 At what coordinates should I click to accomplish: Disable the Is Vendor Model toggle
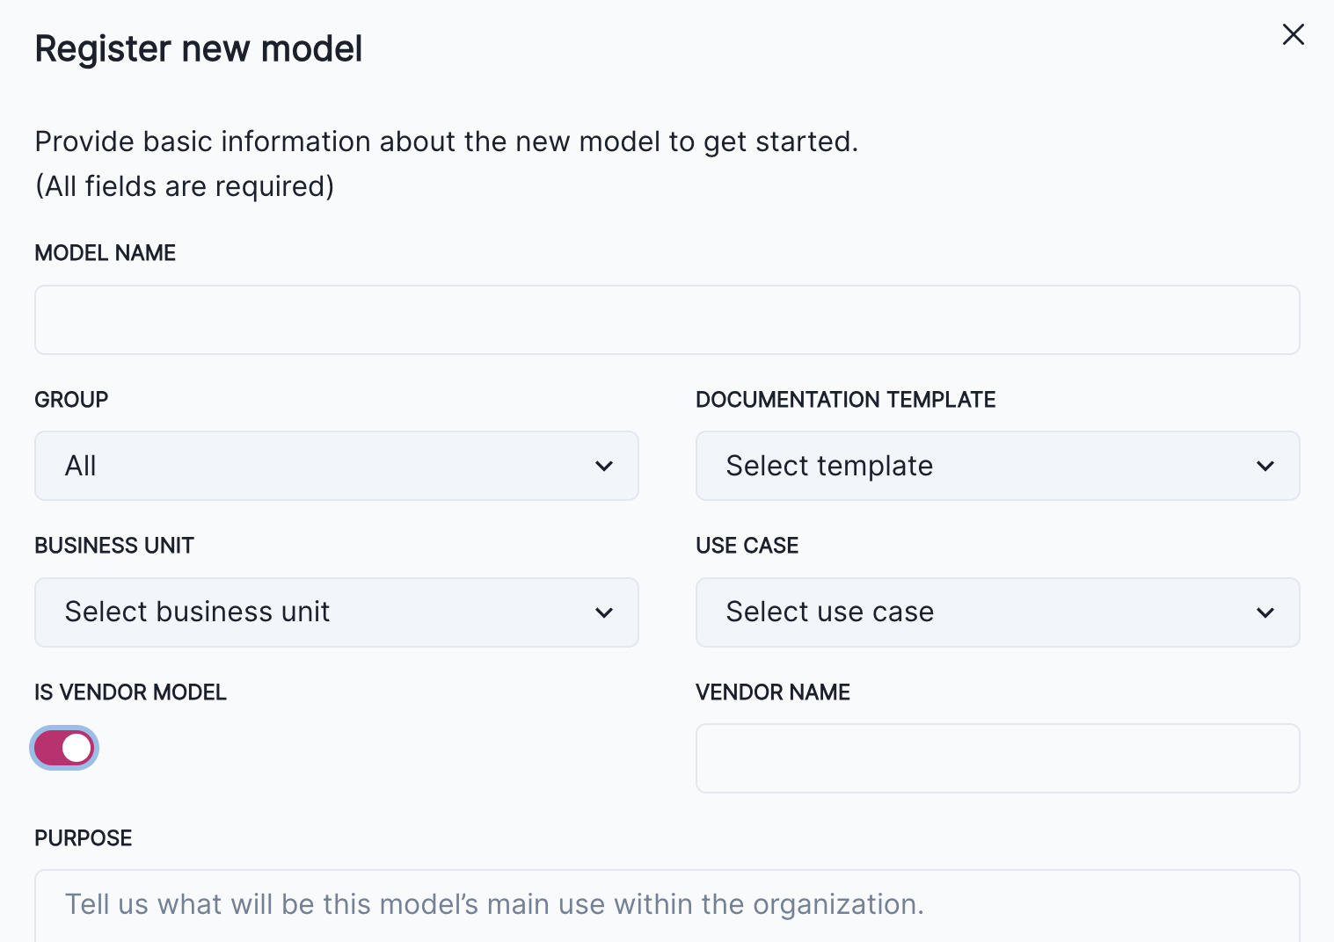[x=63, y=748]
